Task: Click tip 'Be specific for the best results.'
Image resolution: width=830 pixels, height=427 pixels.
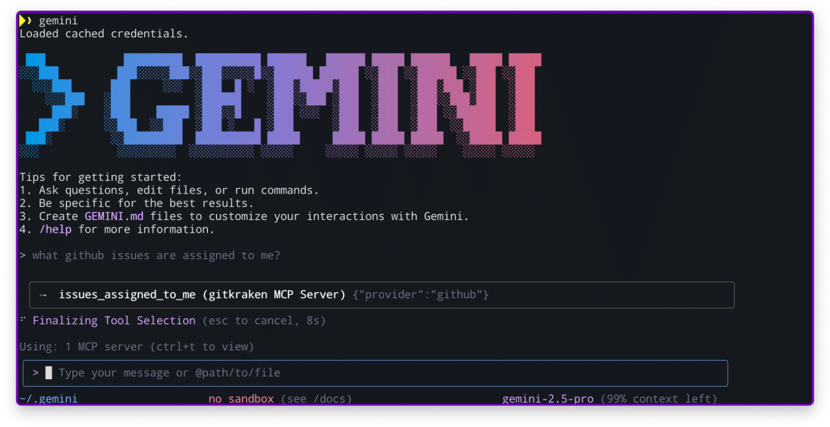Action: pyautogui.click(x=146, y=203)
